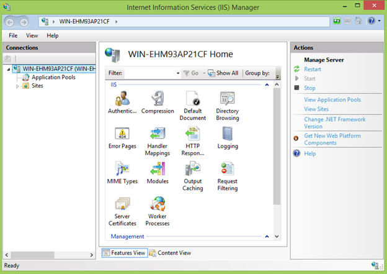The width and height of the screenshot is (387, 274).
Task: Open the View menu
Action: click(x=32, y=35)
